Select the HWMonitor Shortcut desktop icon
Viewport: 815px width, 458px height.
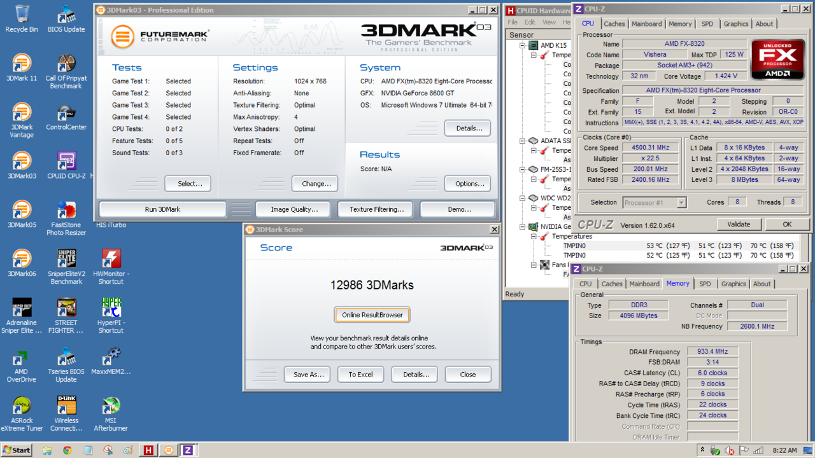pos(111,267)
